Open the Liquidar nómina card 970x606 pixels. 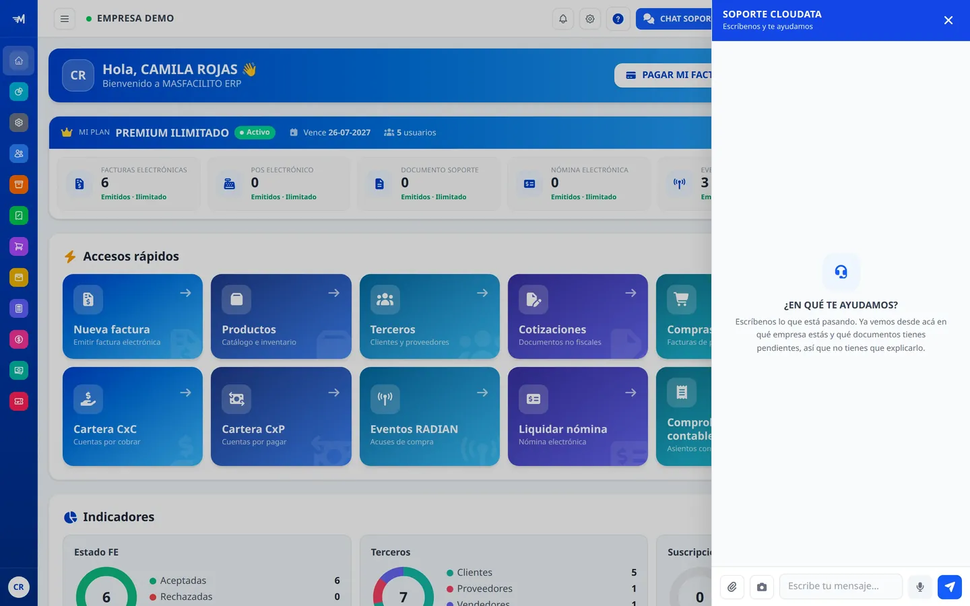pyautogui.click(x=578, y=416)
